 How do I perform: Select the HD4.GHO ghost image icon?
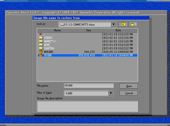point(41,52)
